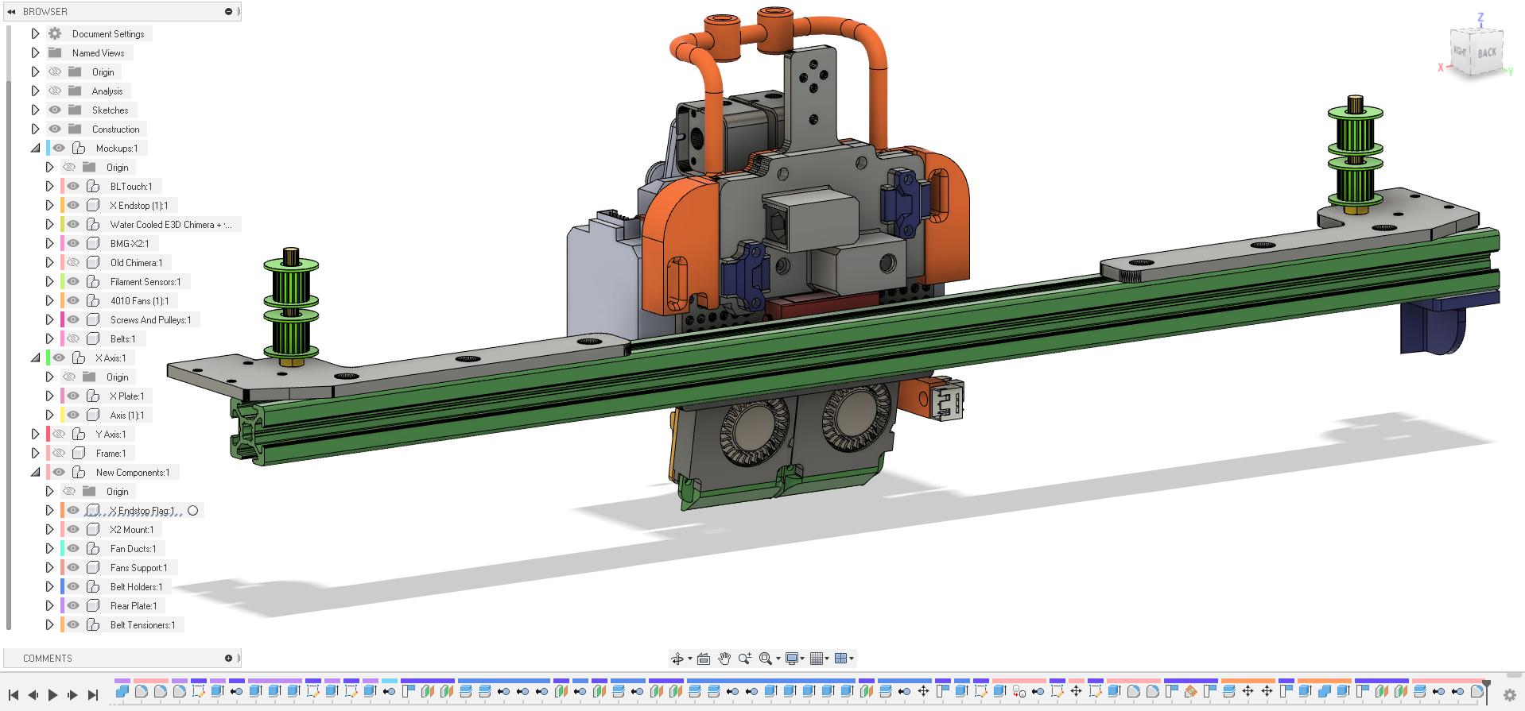Click the X Axis:1 component icon
Image resolution: width=1525 pixels, height=711 pixels.
79,357
